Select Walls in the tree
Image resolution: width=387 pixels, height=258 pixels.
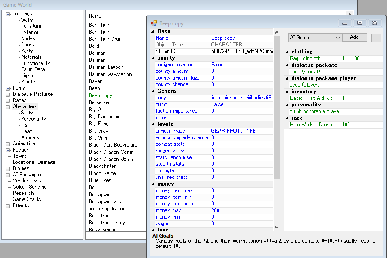pyautogui.click(x=27, y=20)
